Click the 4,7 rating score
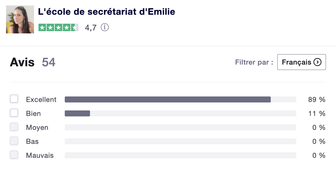Screen dimensions: 336x170 click(90, 28)
